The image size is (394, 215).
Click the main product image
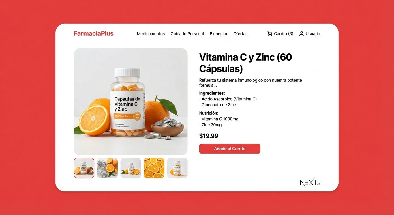131,102
